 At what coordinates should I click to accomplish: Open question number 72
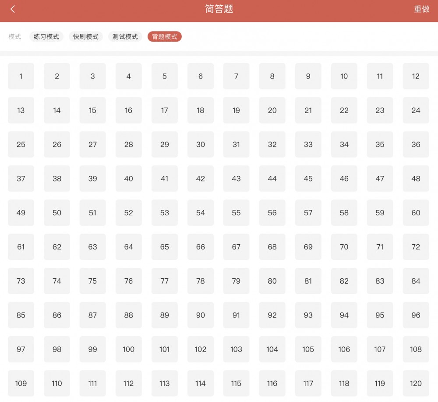coord(416,246)
